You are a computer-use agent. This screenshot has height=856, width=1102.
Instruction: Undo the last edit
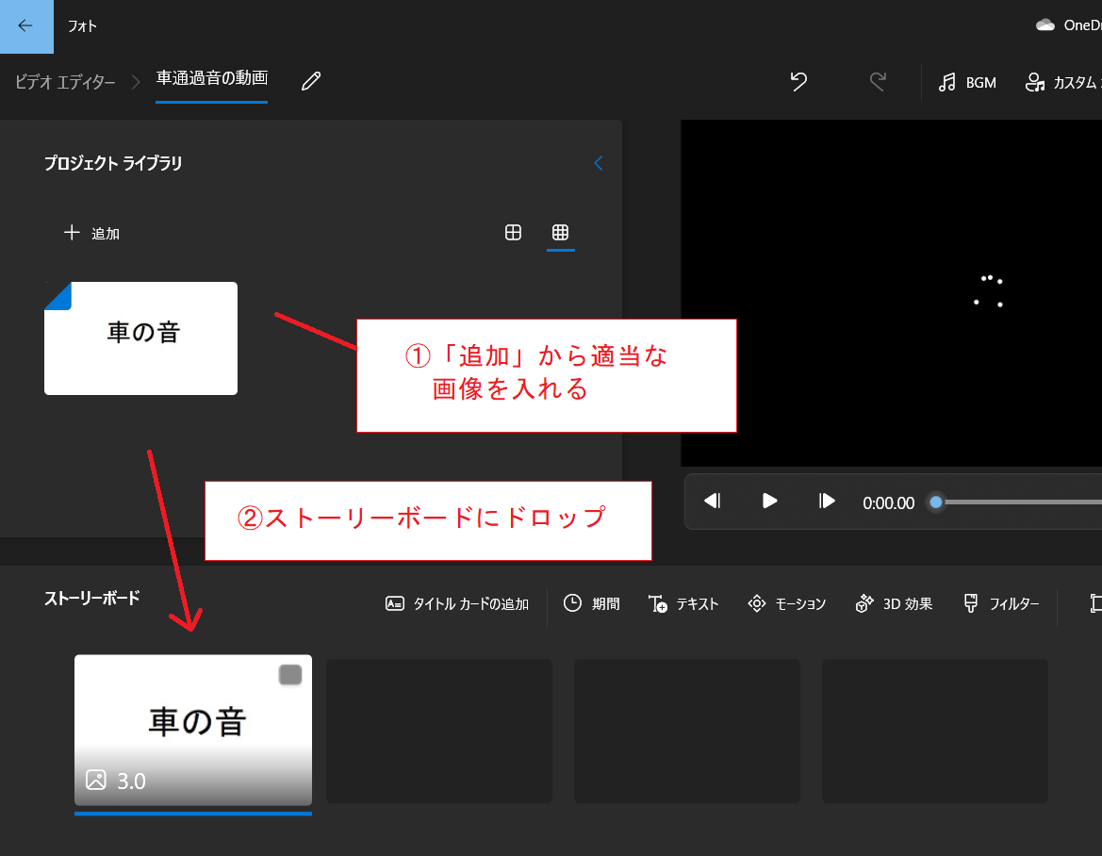point(798,81)
